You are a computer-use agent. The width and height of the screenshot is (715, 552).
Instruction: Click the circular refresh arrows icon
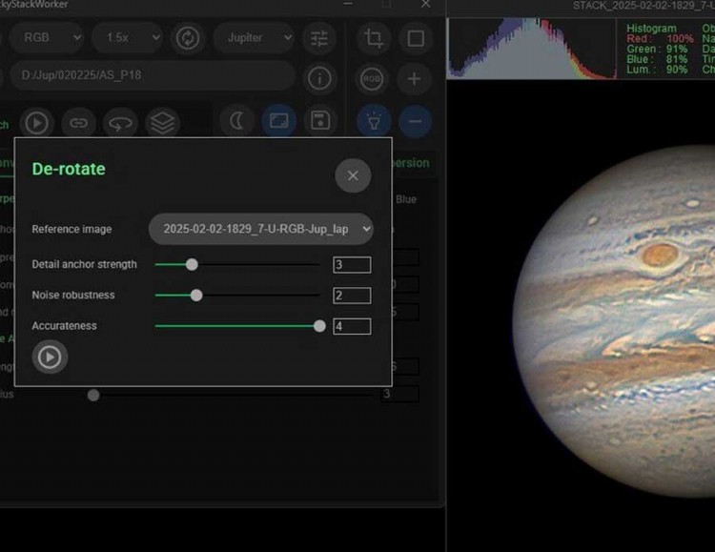[x=188, y=39]
